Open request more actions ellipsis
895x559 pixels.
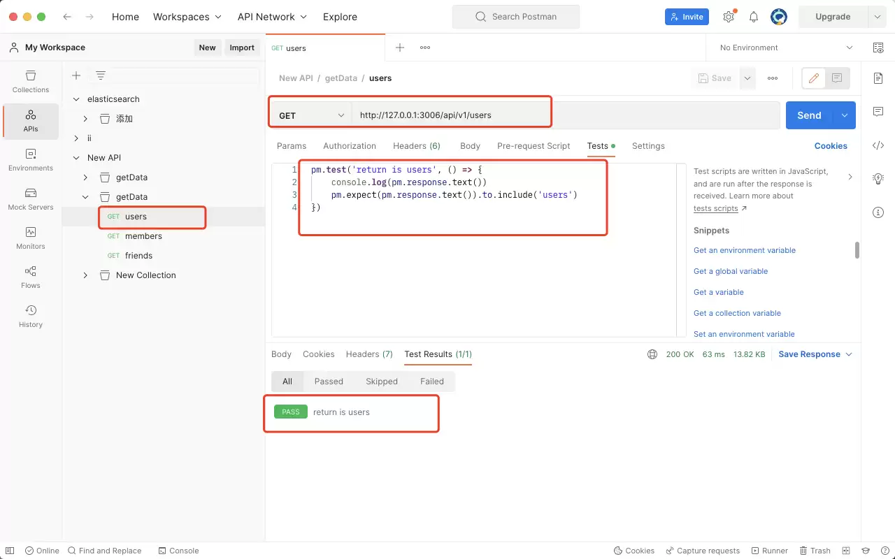pyautogui.click(x=773, y=78)
